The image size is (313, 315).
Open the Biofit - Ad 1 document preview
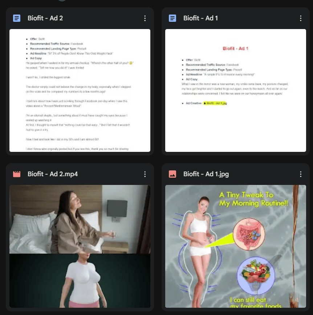(236, 90)
